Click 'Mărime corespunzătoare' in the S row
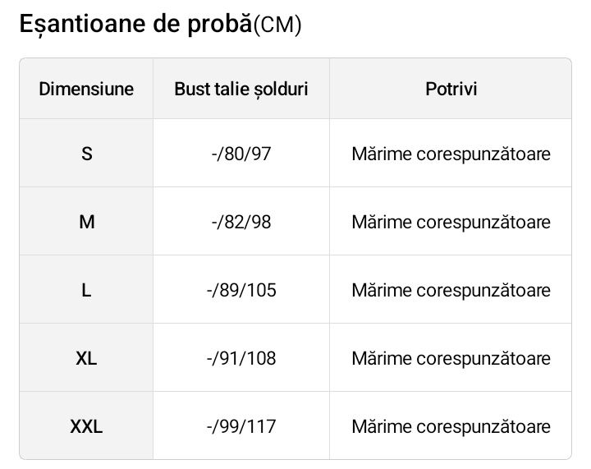This screenshot has height=469, width=591. [451, 154]
